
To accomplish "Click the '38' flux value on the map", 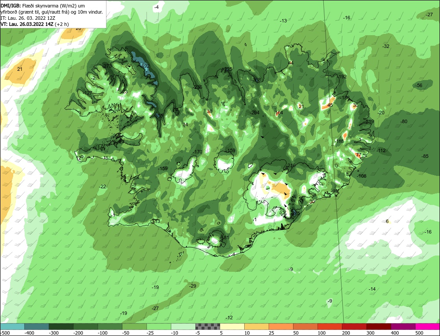I will [x=209, y=111].
